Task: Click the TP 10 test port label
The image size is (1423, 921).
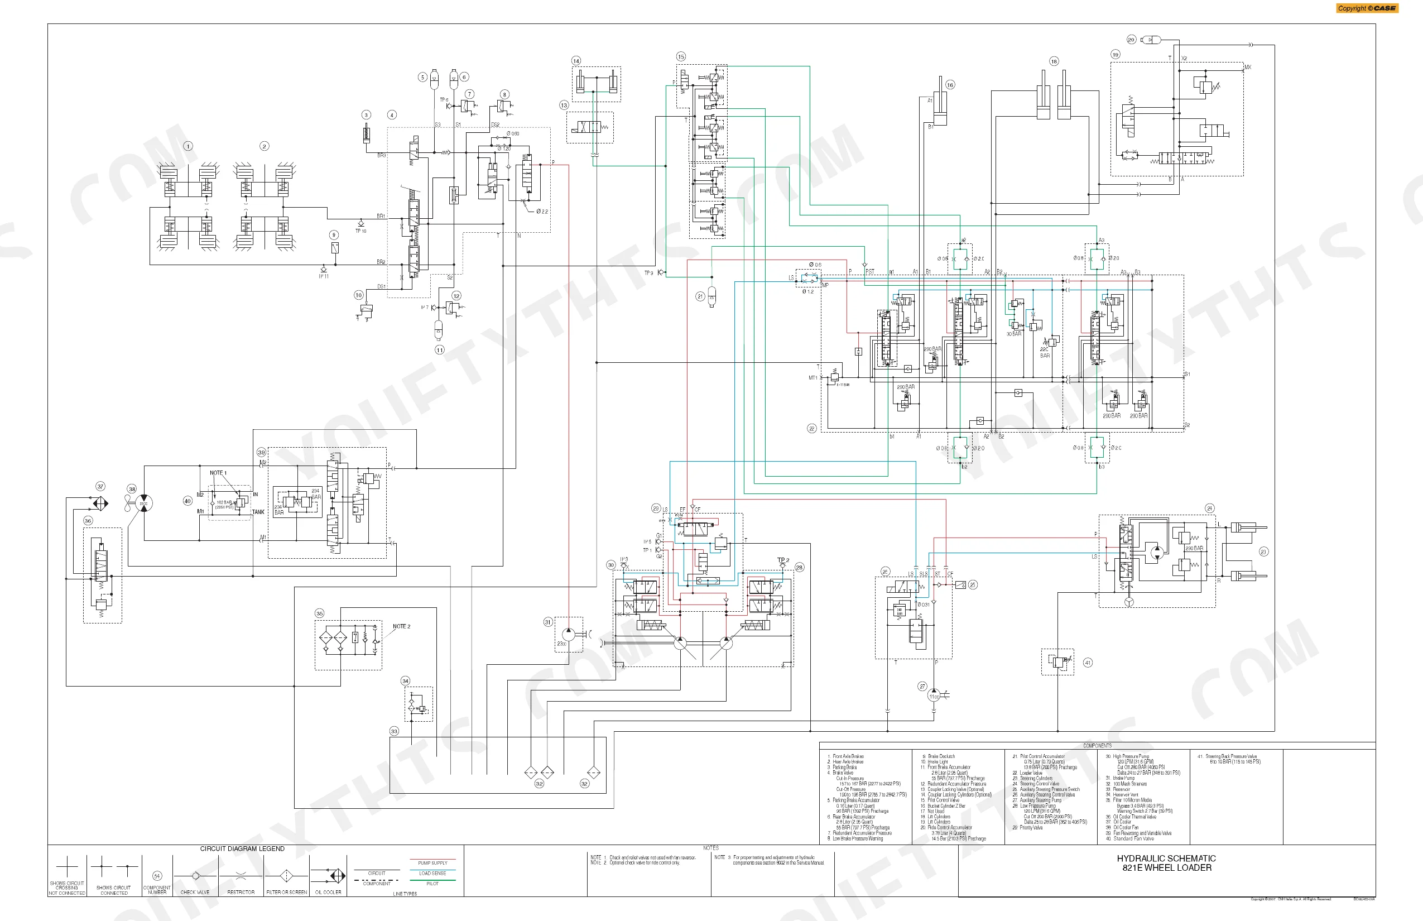Action: click(360, 231)
